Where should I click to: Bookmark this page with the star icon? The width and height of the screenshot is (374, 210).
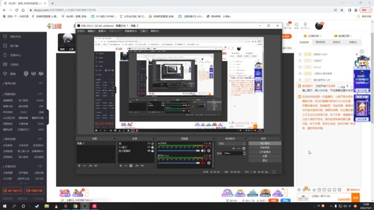(342, 10)
